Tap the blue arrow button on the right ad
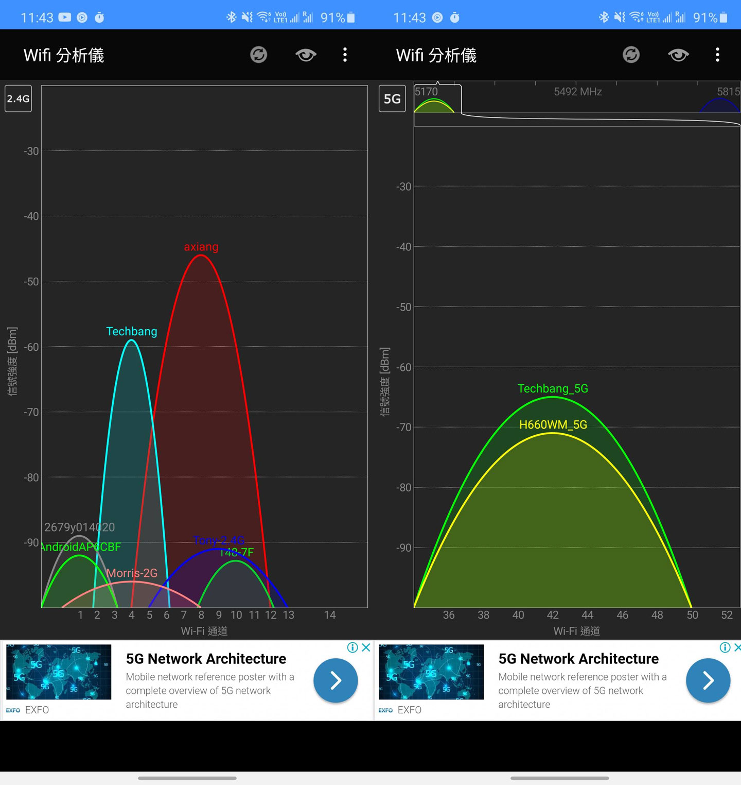Viewport: 741px width, 785px height. tap(708, 680)
